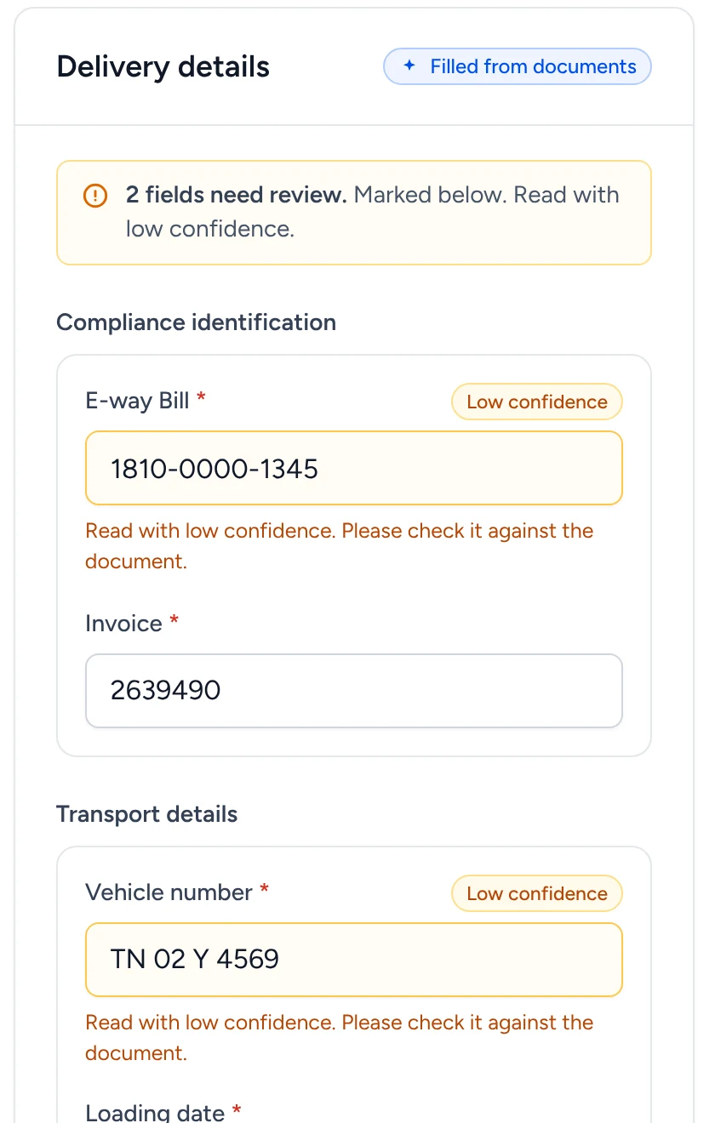The width and height of the screenshot is (715, 1123).
Task: Focus the Invoice field showing 2639490
Action: [x=354, y=691]
